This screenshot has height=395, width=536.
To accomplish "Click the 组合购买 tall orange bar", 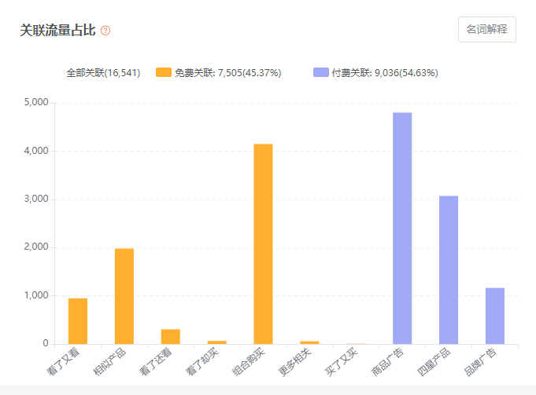I will click(263, 244).
